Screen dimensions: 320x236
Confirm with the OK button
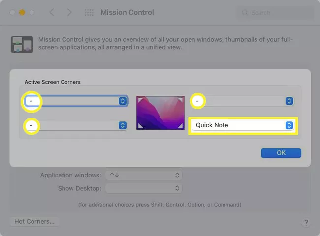(x=281, y=153)
